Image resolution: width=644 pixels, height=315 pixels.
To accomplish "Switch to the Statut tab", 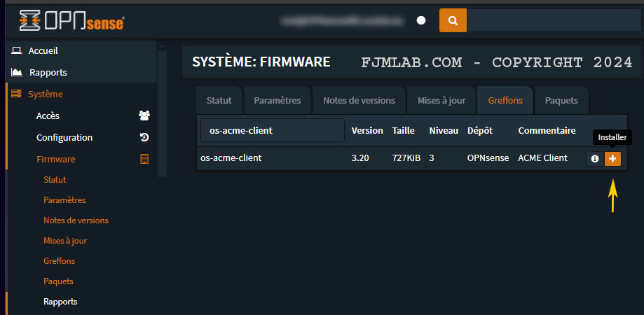I will coord(219,100).
